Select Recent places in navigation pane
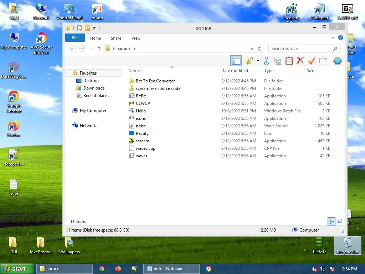365x274 pixels. tap(96, 95)
